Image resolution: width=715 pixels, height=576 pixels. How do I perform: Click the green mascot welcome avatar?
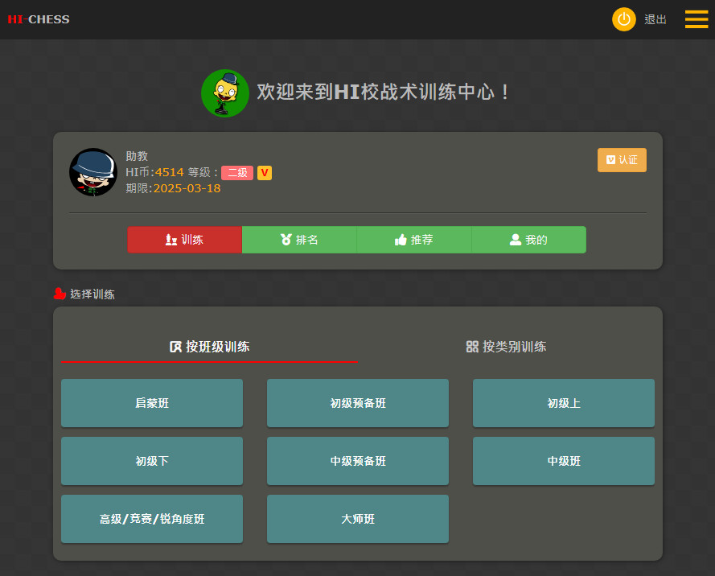click(x=225, y=93)
